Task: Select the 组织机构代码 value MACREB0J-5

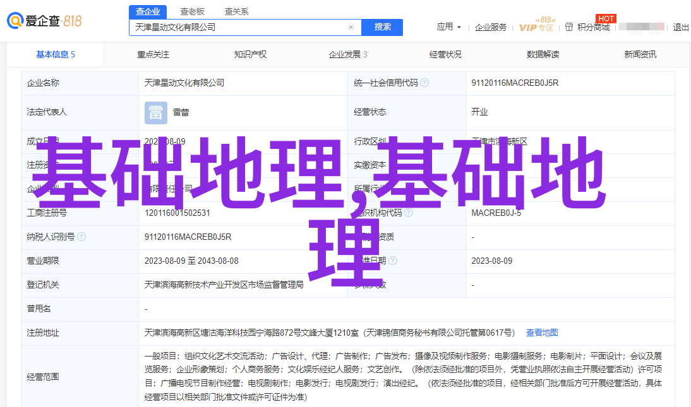Action: point(496,213)
